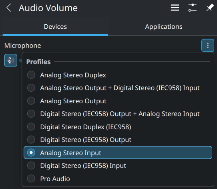The width and height of the screenshot is (217, 189).
Task: Select the highlighted Analog Stereo Input profile
Action: pos(118,153)
